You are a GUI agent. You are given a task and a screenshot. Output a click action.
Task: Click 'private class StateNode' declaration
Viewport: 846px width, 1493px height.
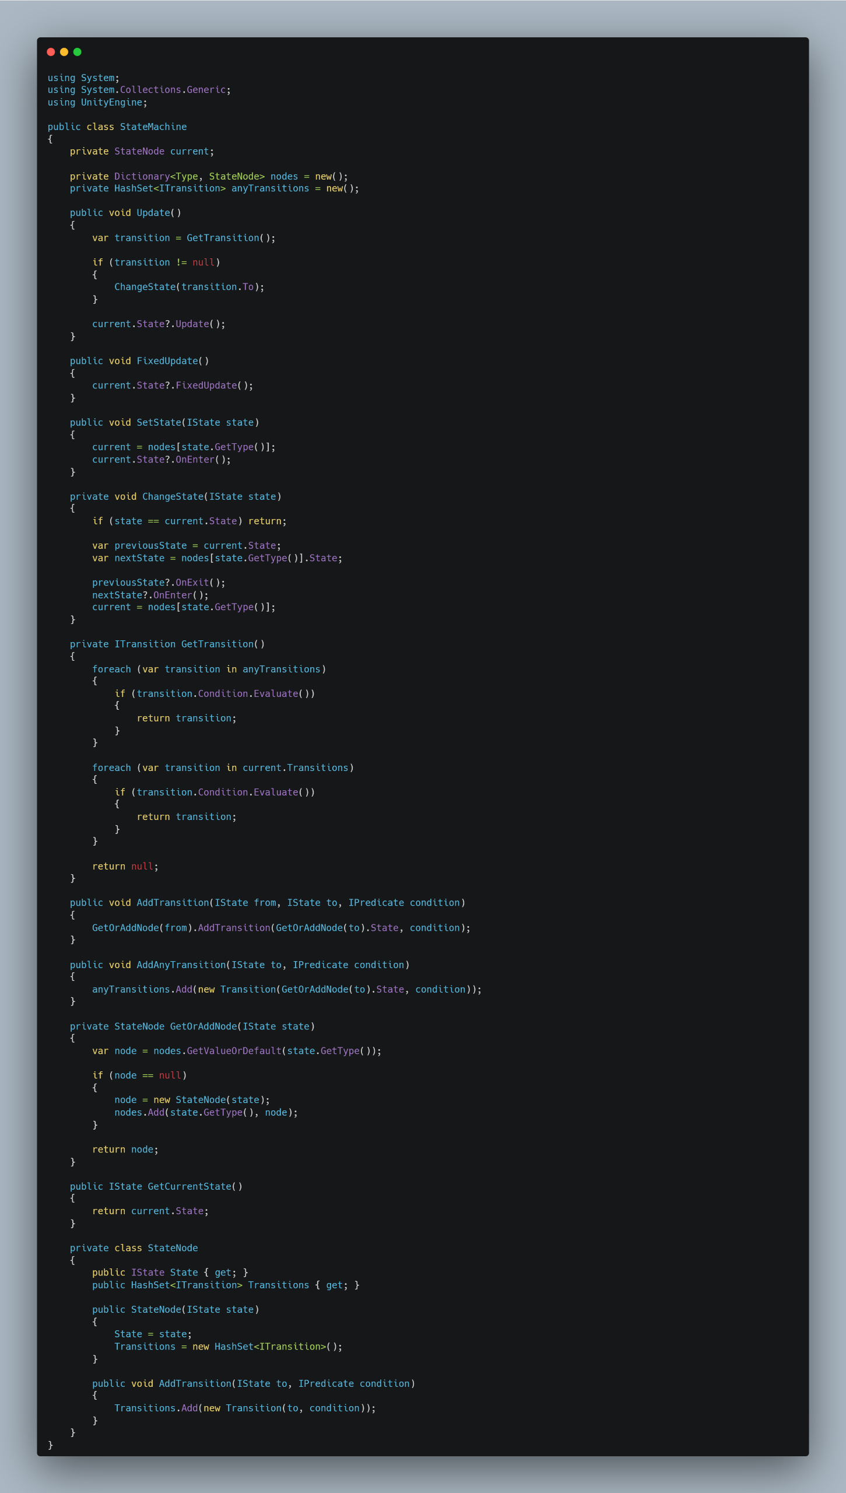(x=134, y=1248)
